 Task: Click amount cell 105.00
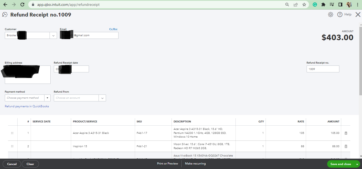(323, 133)
